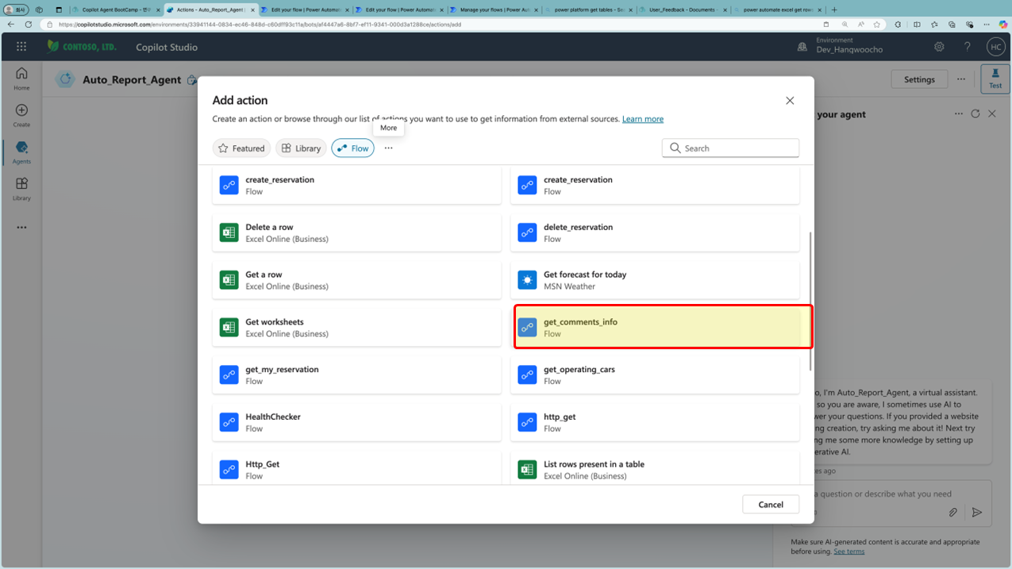Click the browser address bar

[429, 25]
